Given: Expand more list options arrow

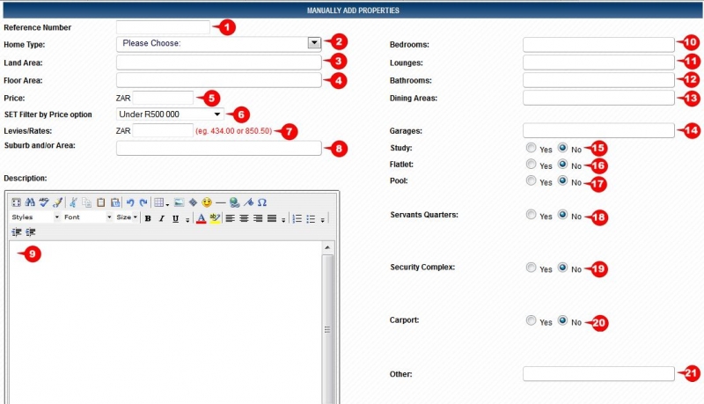Looking at the screenshot, I should coord(322,220).
